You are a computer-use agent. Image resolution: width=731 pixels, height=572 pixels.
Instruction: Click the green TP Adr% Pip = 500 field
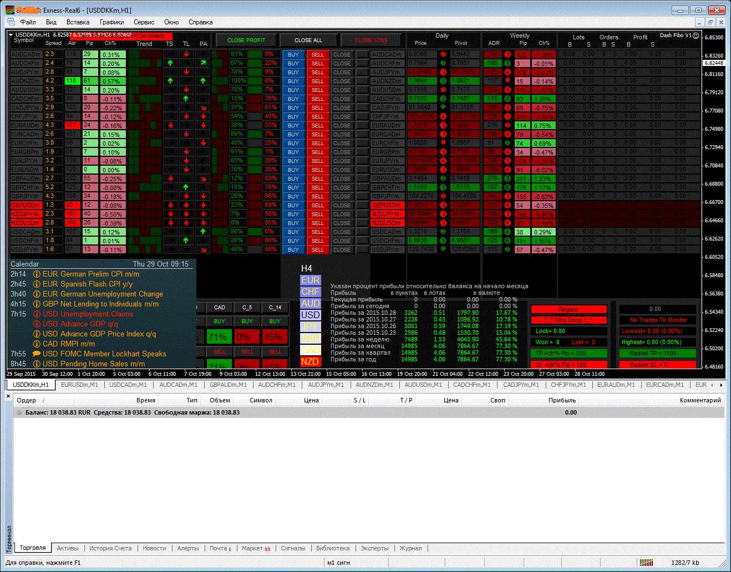pos(568,353)
